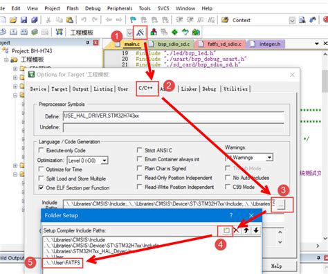Enable C99 Mode checkbox
The image size is (328, 274).
(228, 187)
